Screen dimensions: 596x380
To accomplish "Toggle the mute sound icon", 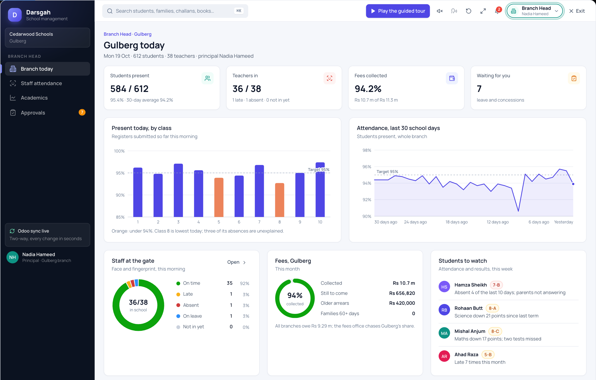I will (x=440, y=11).
